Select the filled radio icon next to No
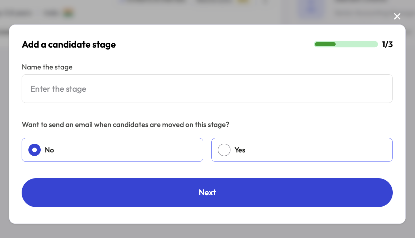The height and width of the screenshot is (238, 415). pos(34,150)
